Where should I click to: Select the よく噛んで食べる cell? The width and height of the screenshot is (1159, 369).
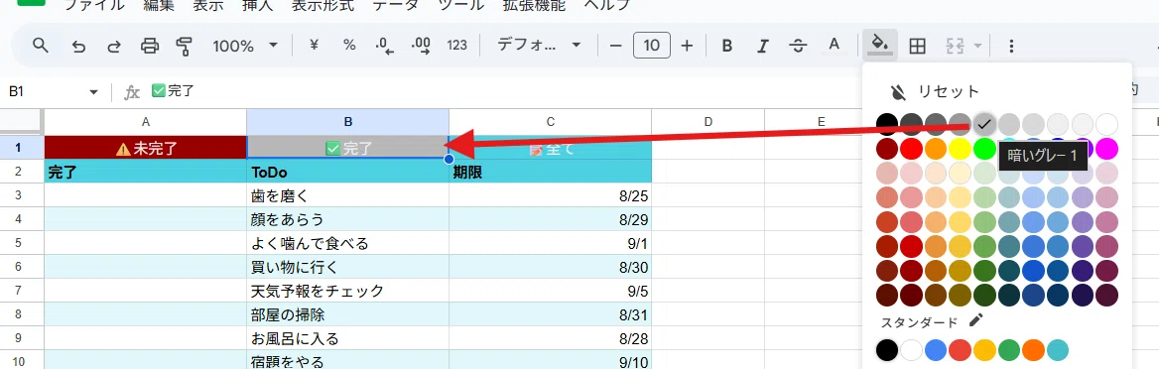click(x=348, y=243)
